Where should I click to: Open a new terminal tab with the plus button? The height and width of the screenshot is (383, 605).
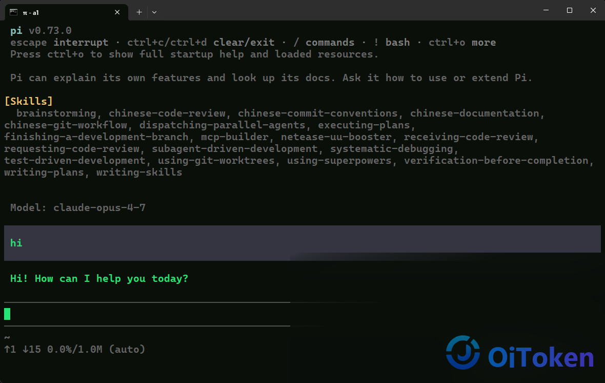[x=139, y=12]
